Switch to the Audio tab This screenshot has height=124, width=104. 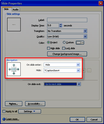coord(15,9)
